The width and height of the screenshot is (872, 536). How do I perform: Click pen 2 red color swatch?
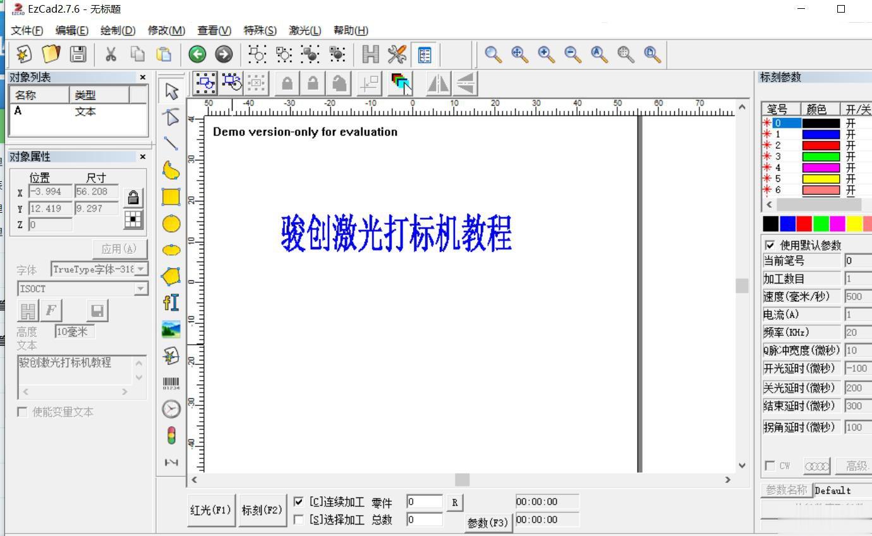[821, 145]
